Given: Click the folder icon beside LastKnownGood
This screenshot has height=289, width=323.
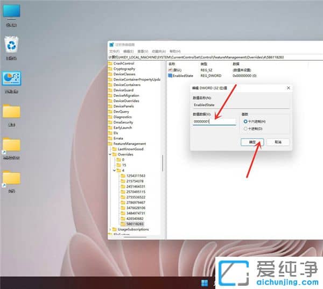Looking at the screenshot, I should point(114,149).
